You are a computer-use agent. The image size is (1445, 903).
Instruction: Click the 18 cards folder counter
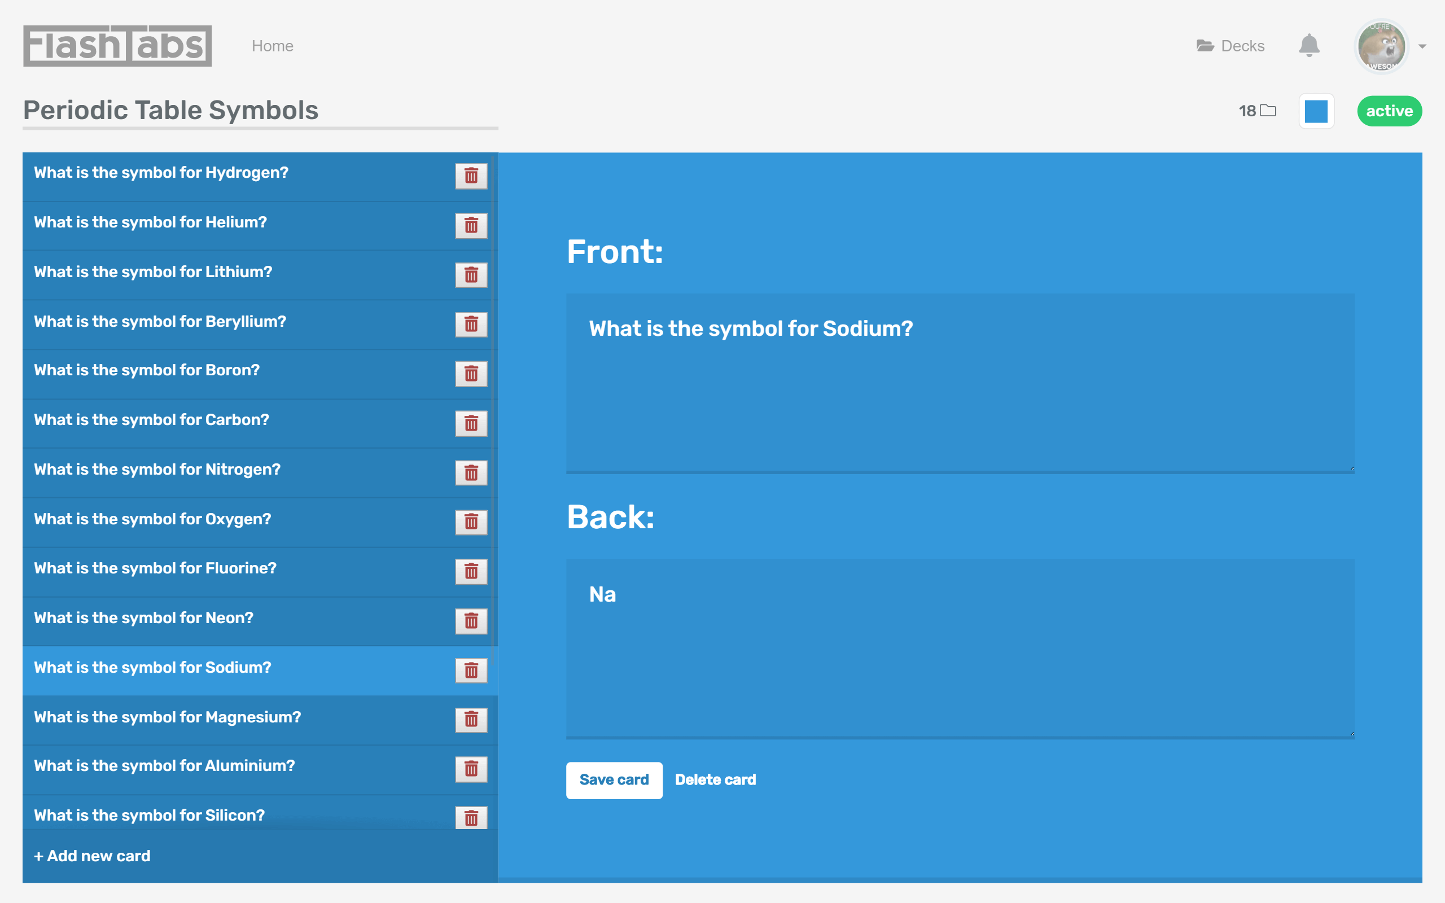(x=1258, y=111)
